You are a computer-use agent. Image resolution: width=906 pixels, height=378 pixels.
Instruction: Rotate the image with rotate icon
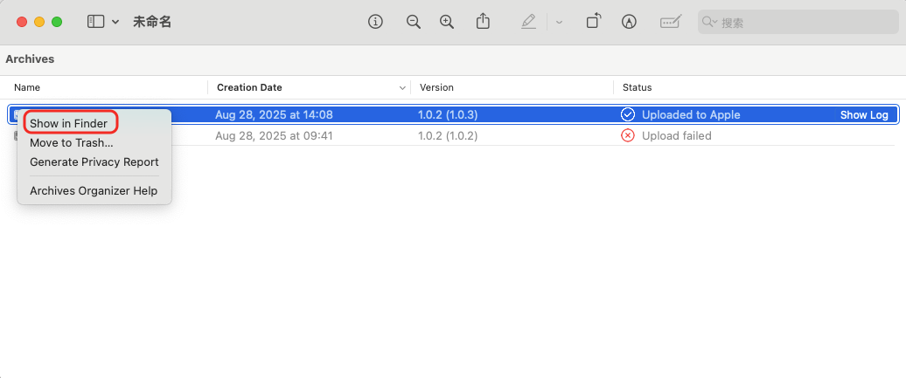(594, 22)
